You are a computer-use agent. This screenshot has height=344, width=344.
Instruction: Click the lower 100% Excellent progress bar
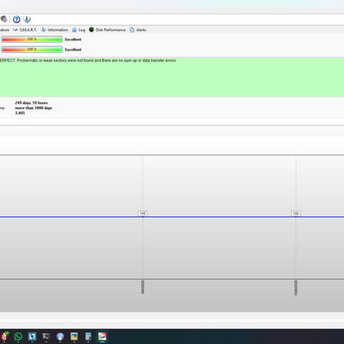pos(32,50)
